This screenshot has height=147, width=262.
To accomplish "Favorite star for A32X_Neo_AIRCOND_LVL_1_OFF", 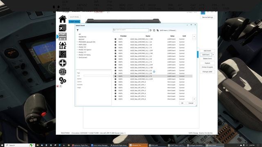I will (x=115, y=51).
